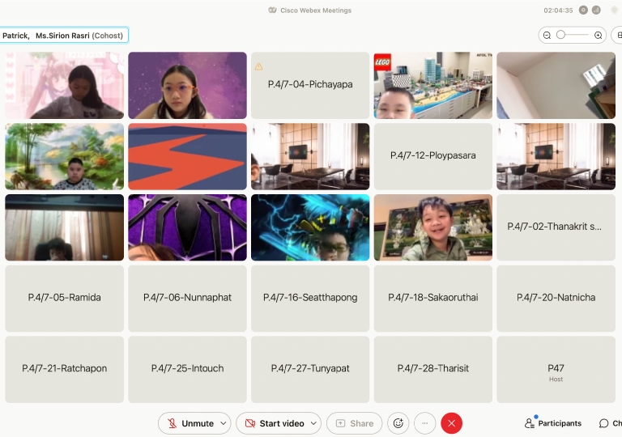Click the video tile showing curtains
Image resolution: width=622 pixels, height=437 pixels.
click(64, 227)
